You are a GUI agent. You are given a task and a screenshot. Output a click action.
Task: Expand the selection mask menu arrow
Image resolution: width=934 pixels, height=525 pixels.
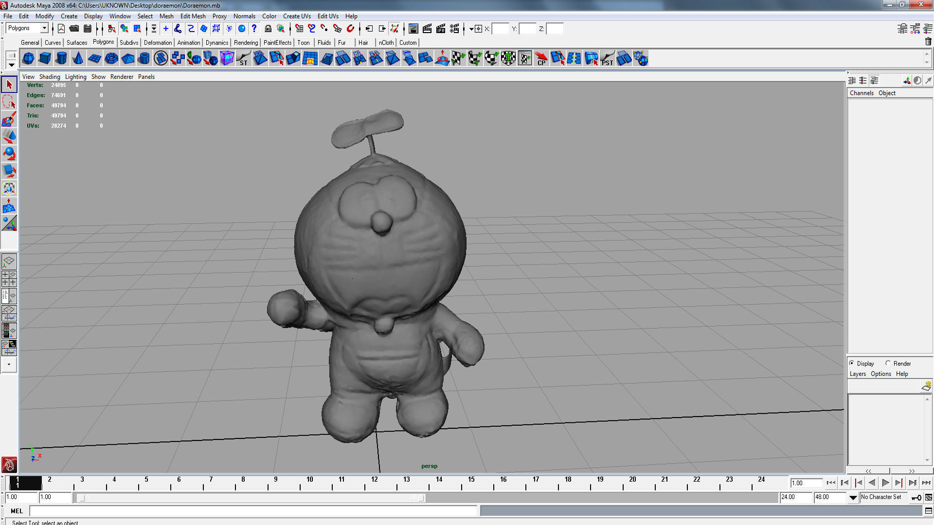click(154, 29)
